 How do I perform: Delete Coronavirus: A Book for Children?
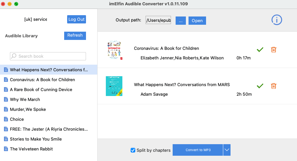[274, 50]
